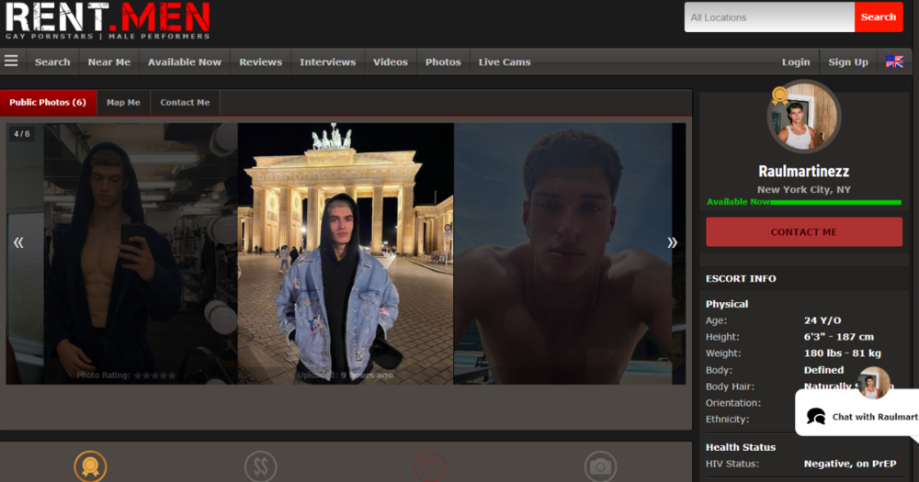Screen dimensions: 919x482
Task: Open the Live Cams menu item
Action: tap(505, 62)
